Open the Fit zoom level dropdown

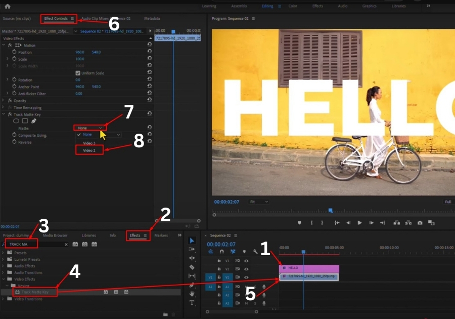(x=258, y=202)
